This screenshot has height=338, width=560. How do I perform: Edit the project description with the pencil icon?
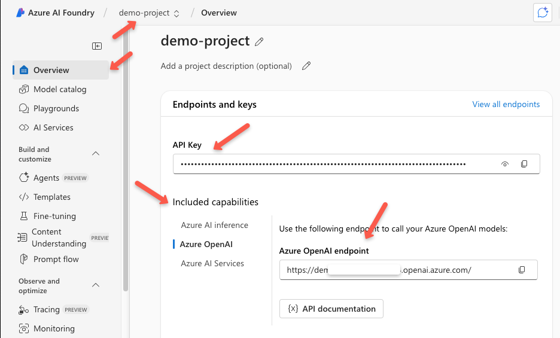[x=306, y=66]
